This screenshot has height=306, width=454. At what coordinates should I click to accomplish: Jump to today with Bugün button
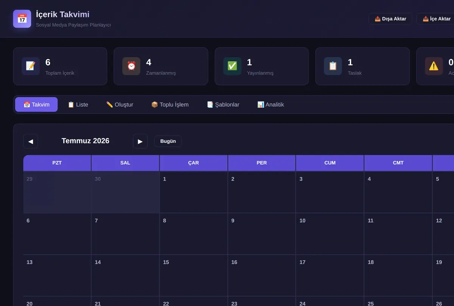click(x=168, y=141)
